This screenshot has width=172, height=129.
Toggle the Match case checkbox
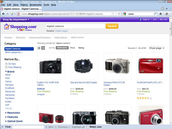(x=88, y=127)
